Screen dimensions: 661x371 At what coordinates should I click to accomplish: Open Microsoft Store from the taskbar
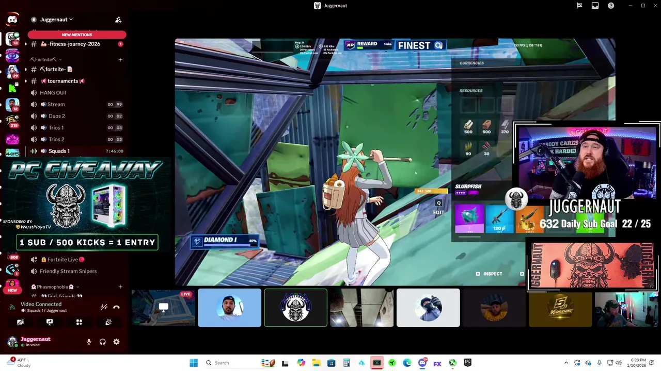tap(332, 363)
